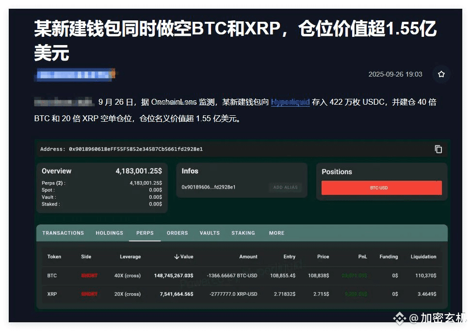This screenshot has width=471, height=331.
Task: Click the PnL column header
Action: (362, 256)
